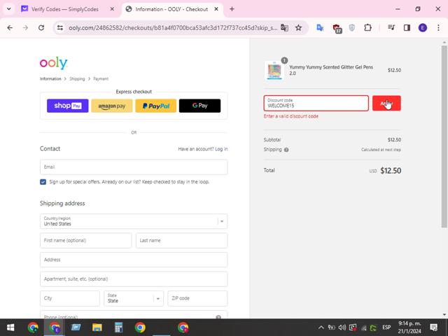This screenshot has width=448, height=336.
Task: Toggle the browser side panel
Action: click(407, 28)
